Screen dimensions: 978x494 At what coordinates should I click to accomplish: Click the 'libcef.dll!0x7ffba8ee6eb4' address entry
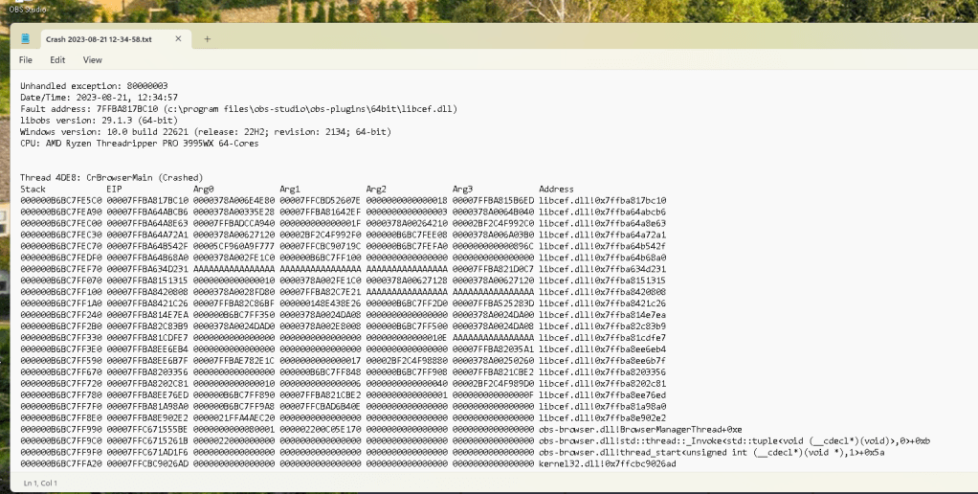coord(603,349)
